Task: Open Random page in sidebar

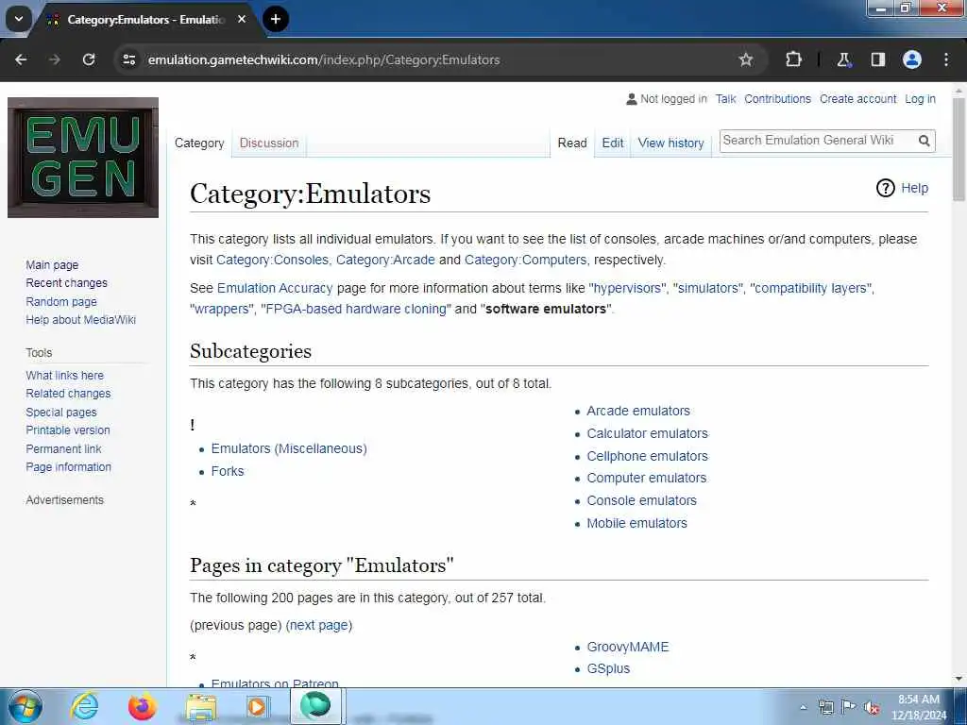Action: tap(61, 301)
